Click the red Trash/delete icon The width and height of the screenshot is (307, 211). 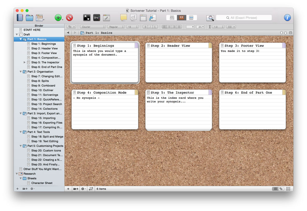(x=69, y=17)
